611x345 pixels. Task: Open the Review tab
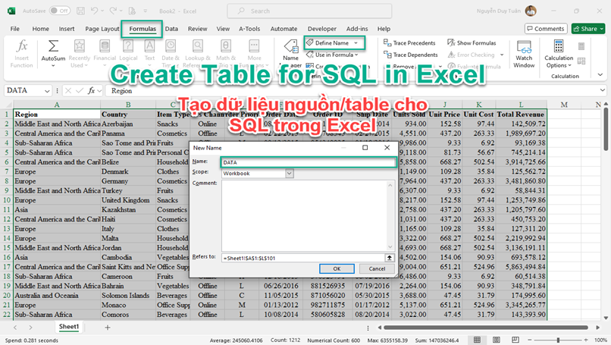click(x=198, y=29)
